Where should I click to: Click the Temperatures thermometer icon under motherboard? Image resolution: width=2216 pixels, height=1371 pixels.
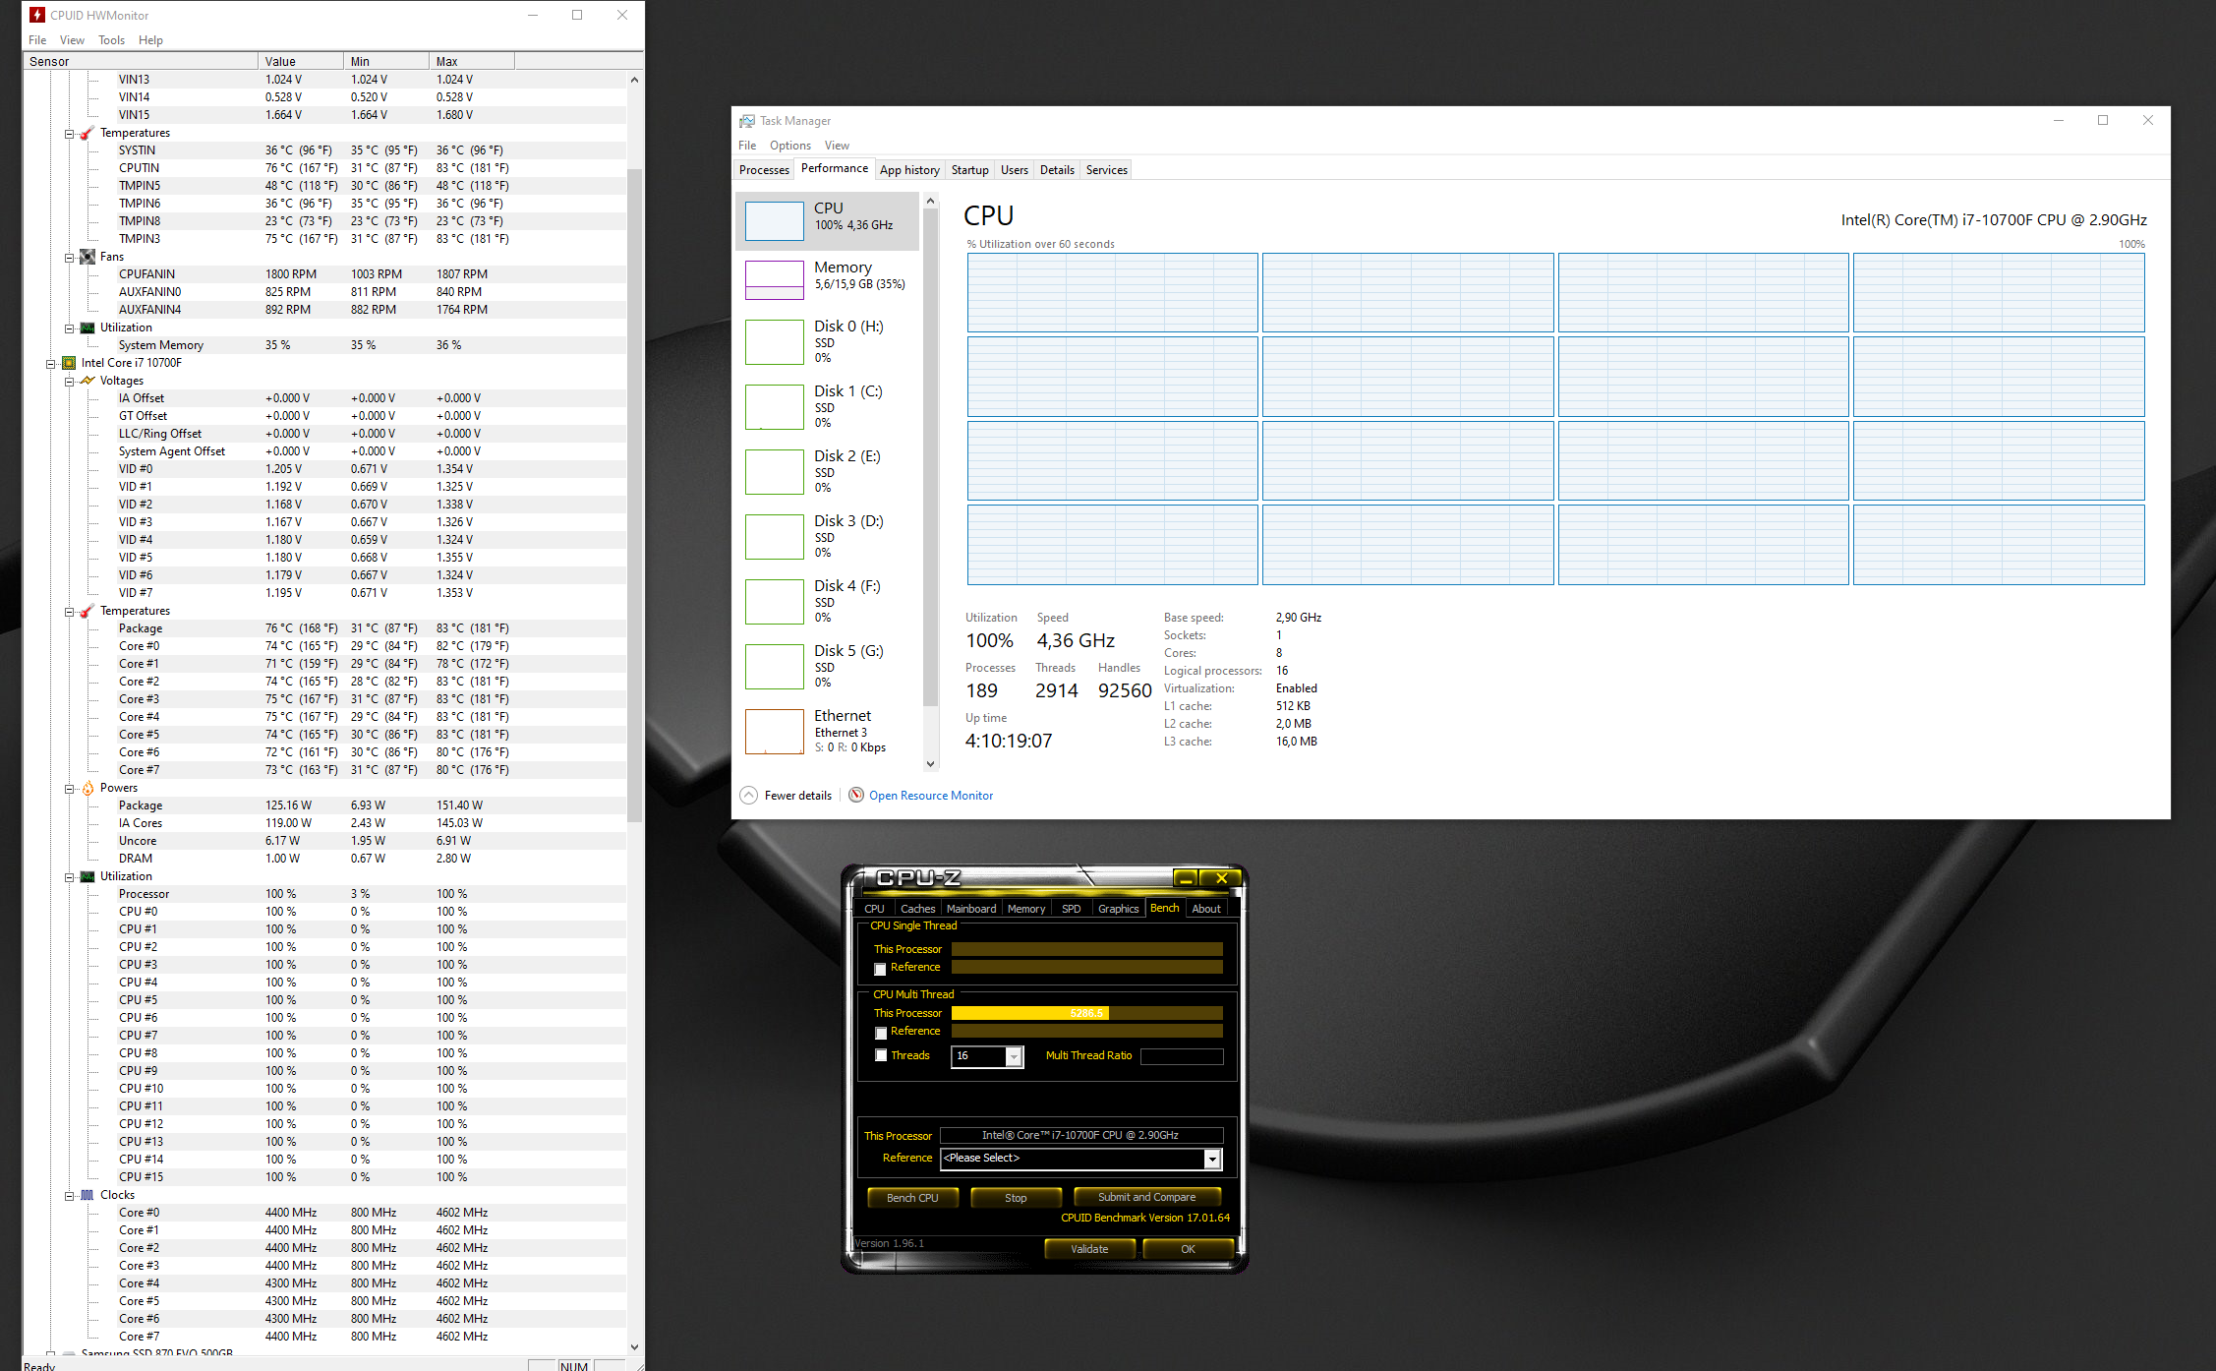[x=87, y=133]
